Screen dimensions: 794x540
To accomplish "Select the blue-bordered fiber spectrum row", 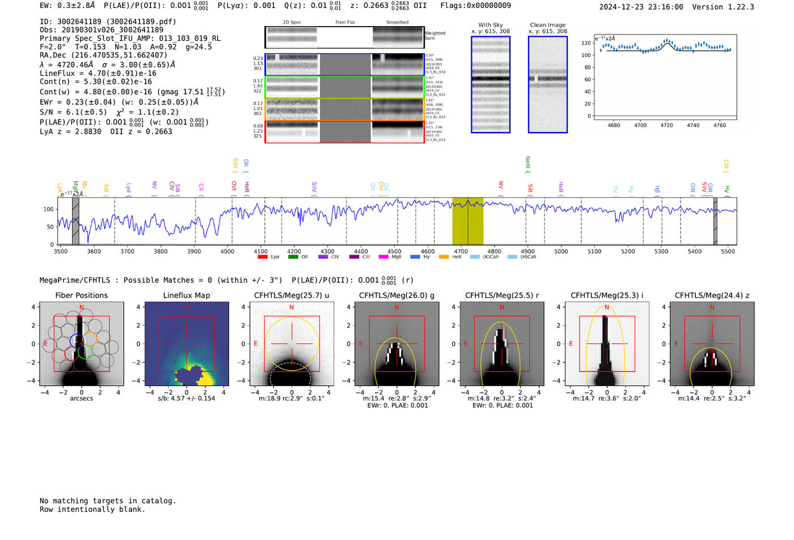I will pyautogui.click(x=344, y=65).
